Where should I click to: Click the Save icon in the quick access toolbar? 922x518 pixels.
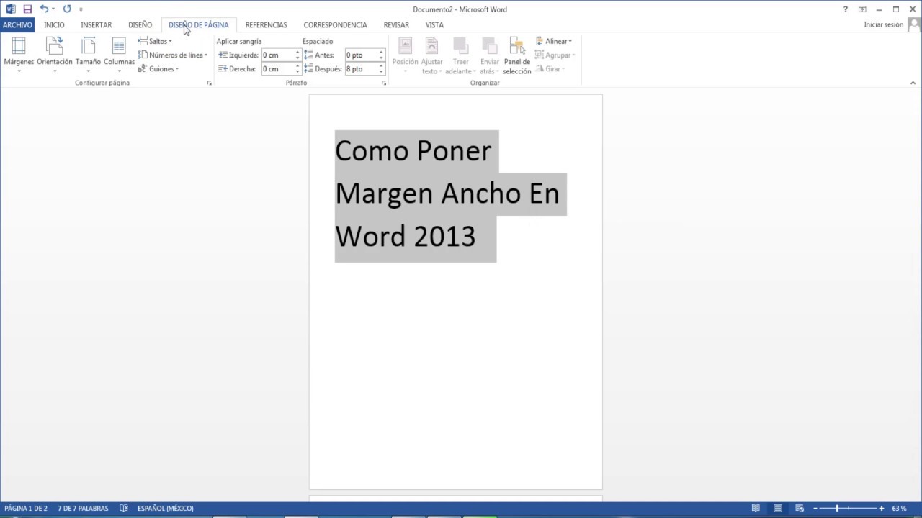[x=27, y=9]
